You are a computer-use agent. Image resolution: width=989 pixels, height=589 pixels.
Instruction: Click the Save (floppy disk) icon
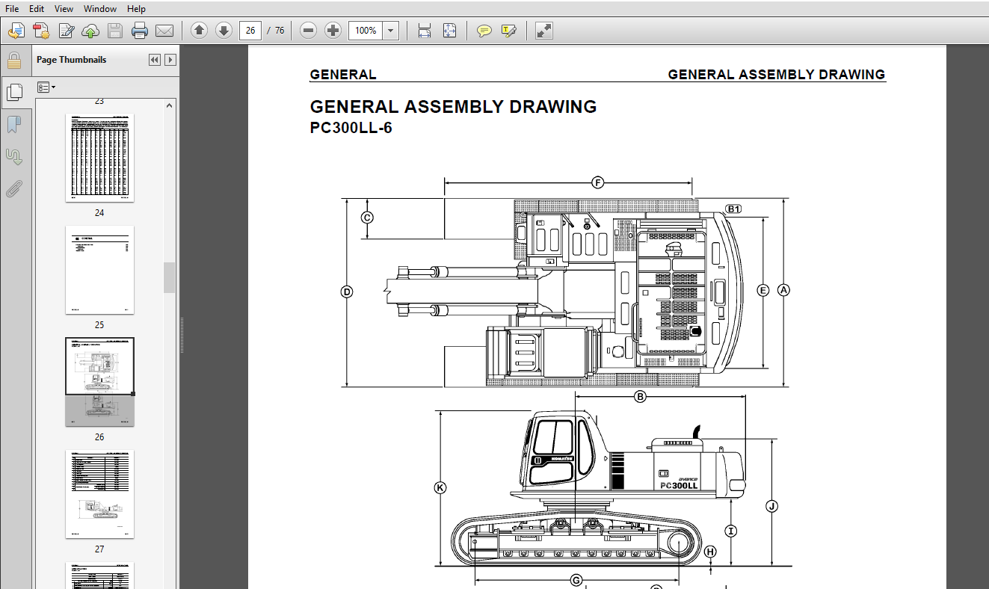click(x=115, y=31)
